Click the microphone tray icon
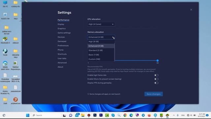The width and height of the screenshot is (211, 119). (178, 115)
